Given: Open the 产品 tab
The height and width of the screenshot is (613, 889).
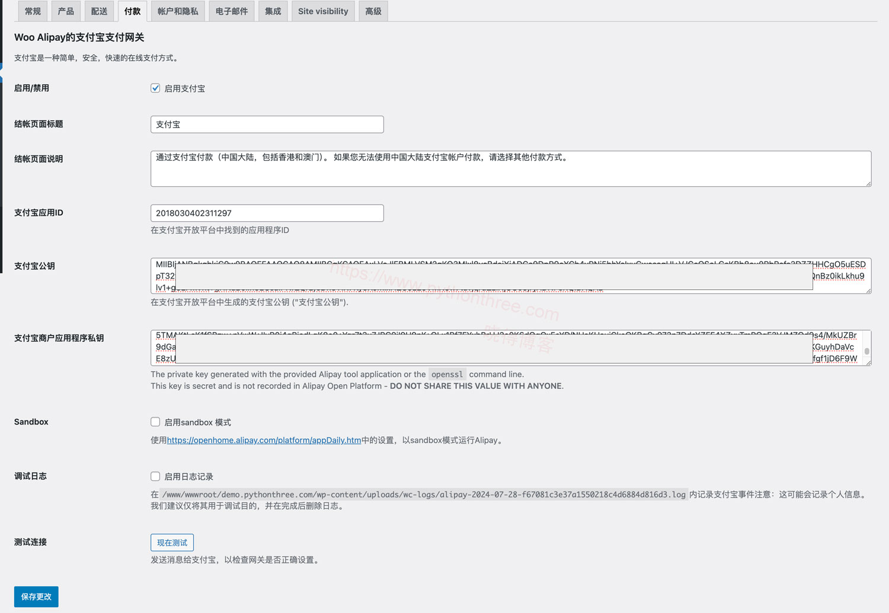Looking at the screenshot, I should [x=65, y=11].
